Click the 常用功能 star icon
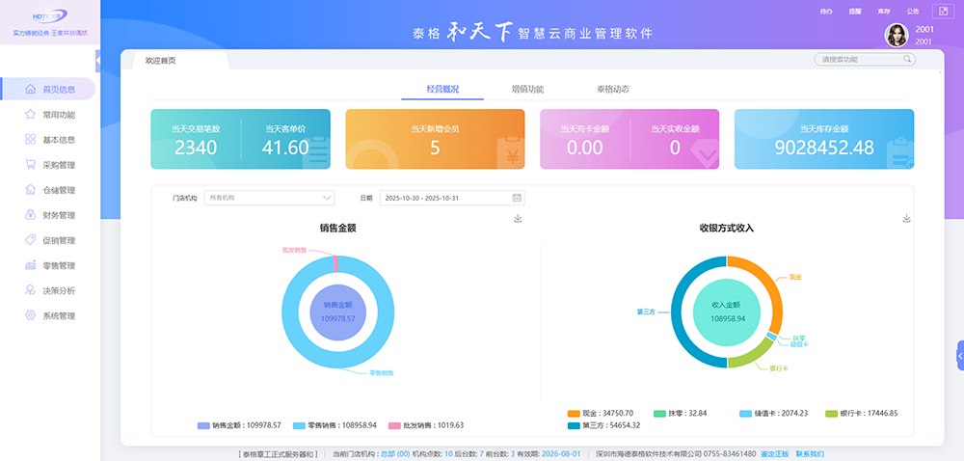Image resolution: width=964 pixels, height=461 pixels. [30, 115]
